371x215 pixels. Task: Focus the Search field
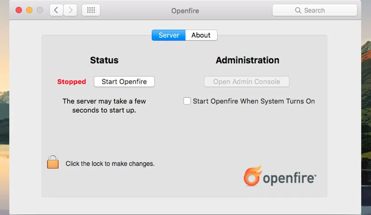(315, 10)
